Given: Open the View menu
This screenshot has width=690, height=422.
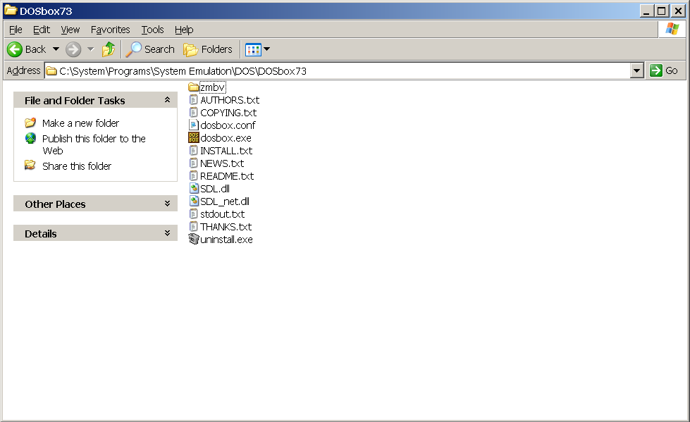Looking at the screenshot, I should point(70,30).
